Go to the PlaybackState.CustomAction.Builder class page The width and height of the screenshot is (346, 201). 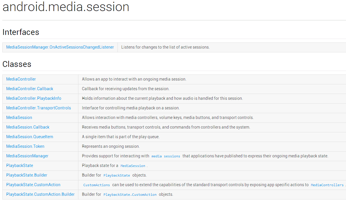41,194
